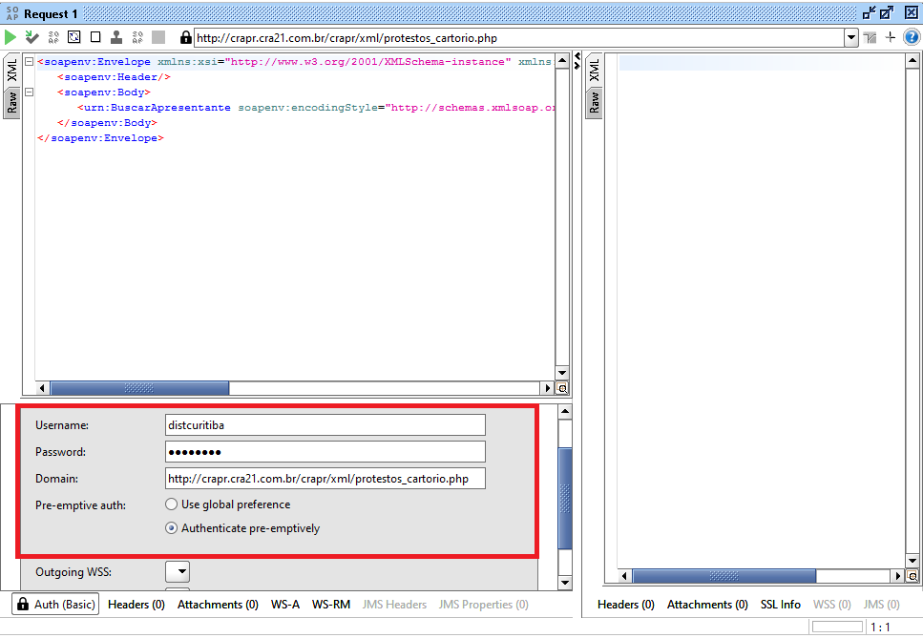Collapse the soapenv:Body element

(29, 92)
